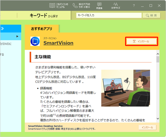Select the sidebar item ending with /DVDに
Viewport: 166px width, 137px height.
6,44
